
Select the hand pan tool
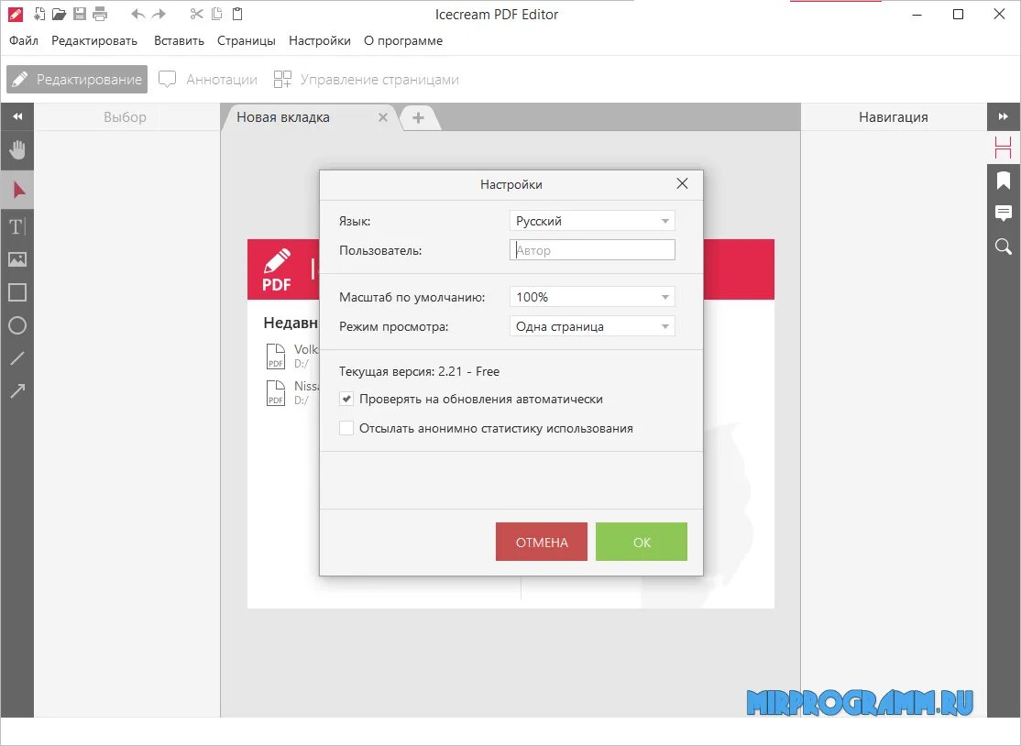coord(16,149)
